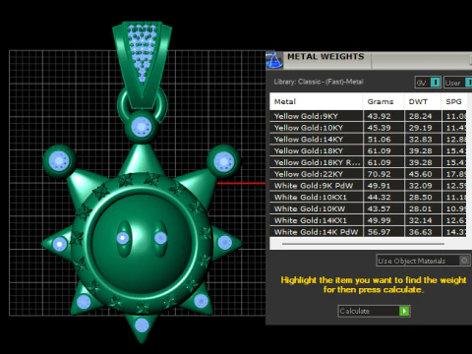This screenshot has height=354, width=472.
Task: Click the DWT column header
Action: 423,101
